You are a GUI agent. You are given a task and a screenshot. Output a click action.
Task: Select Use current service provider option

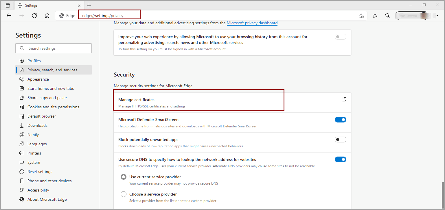(124, 177)
